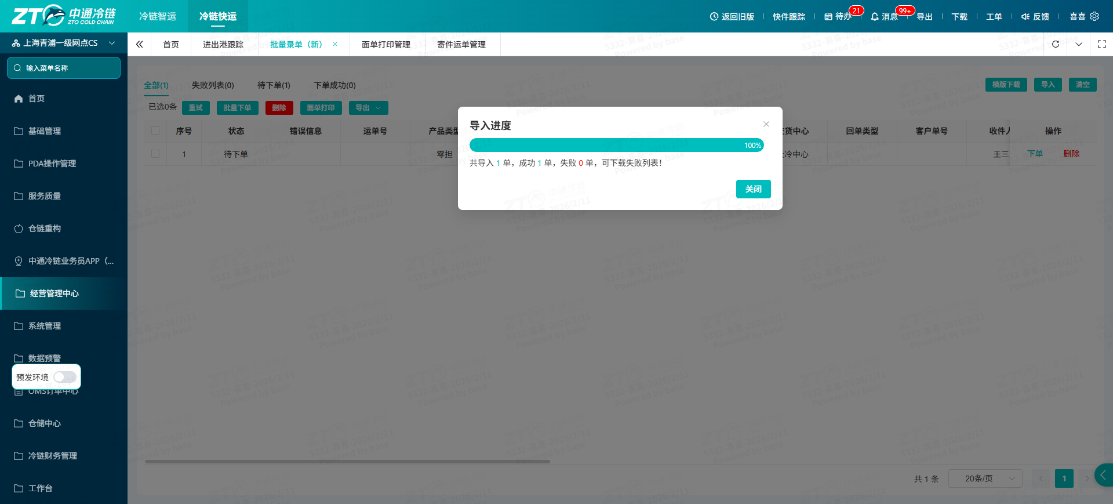Select the checkbox for row 1
The height and width of the screenshot is (504, 1113).
(155, 154)
